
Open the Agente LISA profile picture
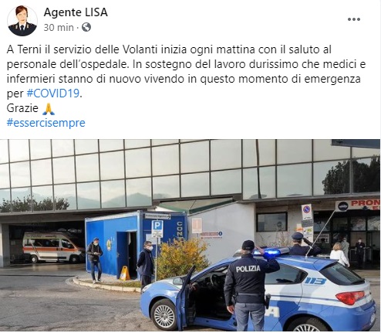22,21
